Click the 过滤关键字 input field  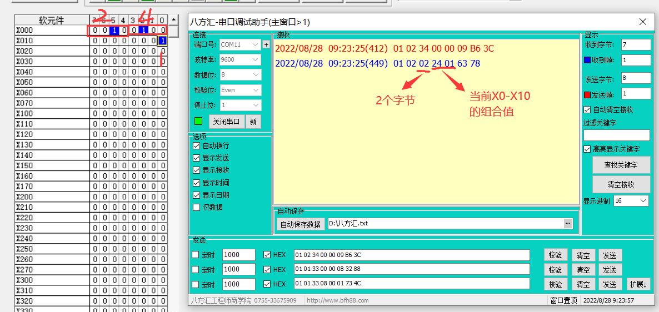click(616, 135)
